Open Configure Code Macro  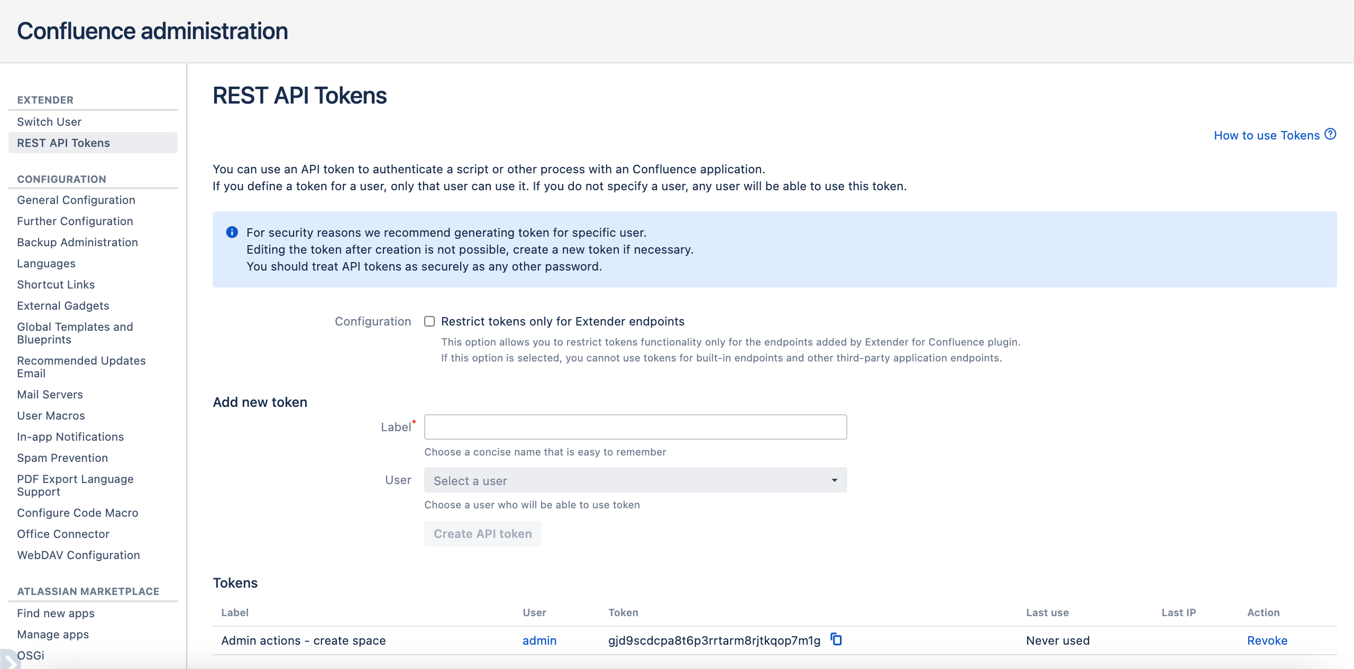pos(78,513)
